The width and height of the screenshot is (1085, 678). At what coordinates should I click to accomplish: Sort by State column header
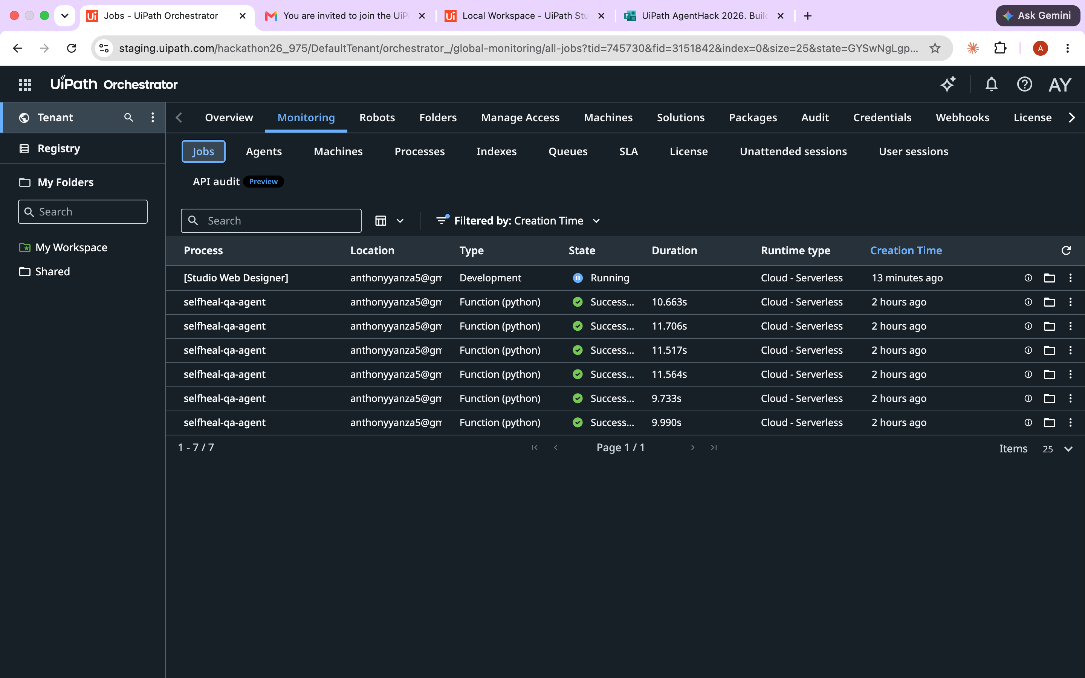(x=582, y=250)
